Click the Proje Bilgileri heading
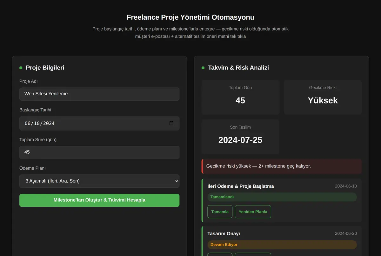The width and height of the screenshot is (381, 256). coord(45,68)
